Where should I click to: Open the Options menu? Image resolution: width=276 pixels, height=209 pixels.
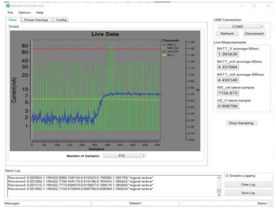(x=24, y=13)
